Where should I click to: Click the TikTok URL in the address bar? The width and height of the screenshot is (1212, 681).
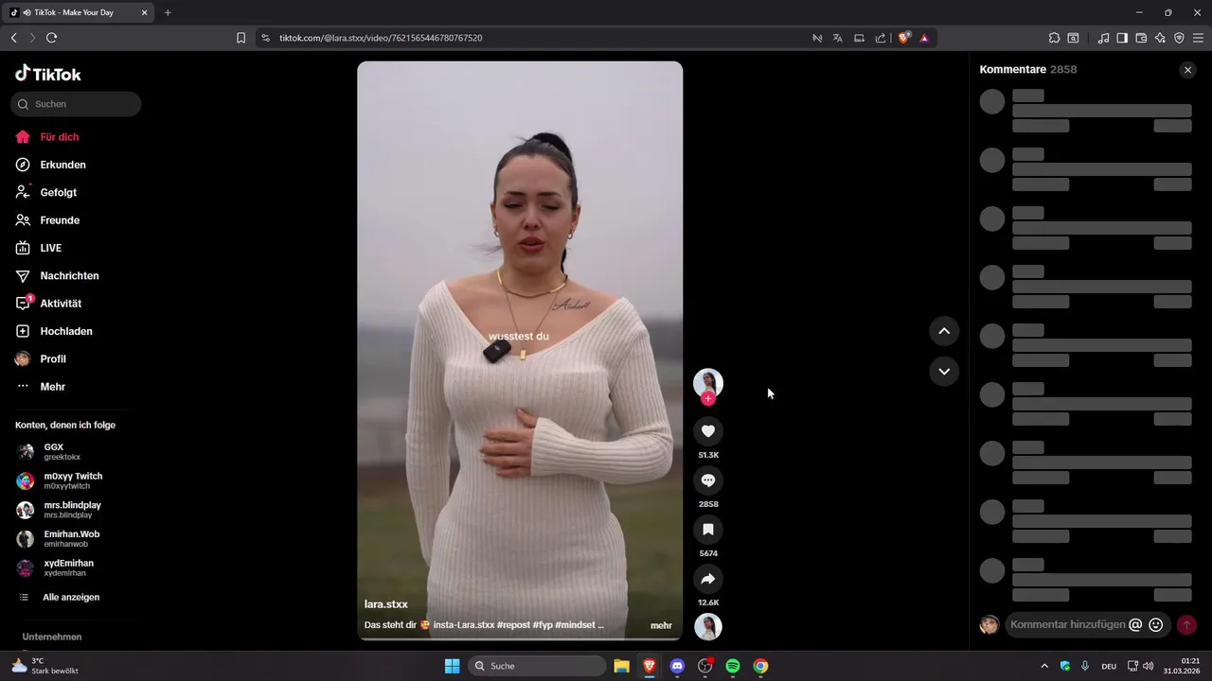coord(381,38)
